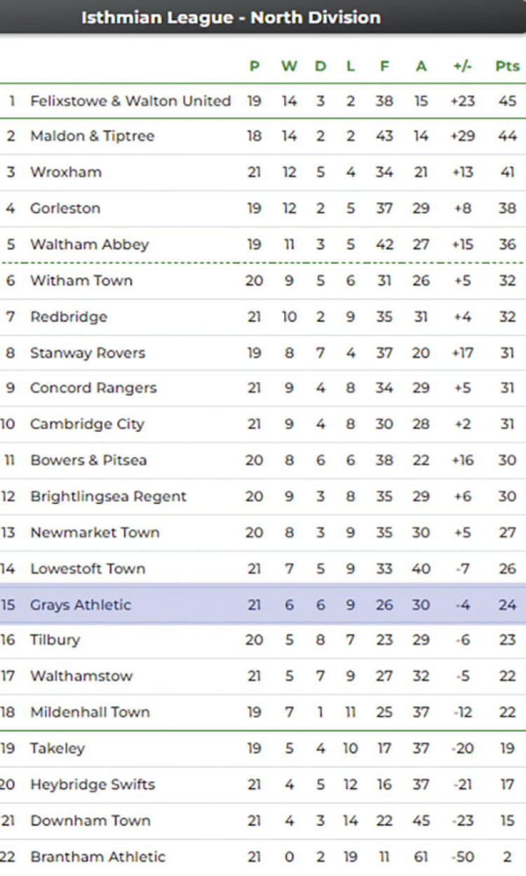The width and height of the screenshot is (526, 876).
Task: Select the F goals-for column header
Action: [x=384, y=67]
